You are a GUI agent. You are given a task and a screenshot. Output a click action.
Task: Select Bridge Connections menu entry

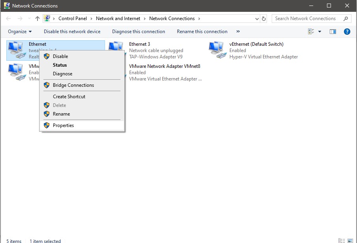click(82, 85)
